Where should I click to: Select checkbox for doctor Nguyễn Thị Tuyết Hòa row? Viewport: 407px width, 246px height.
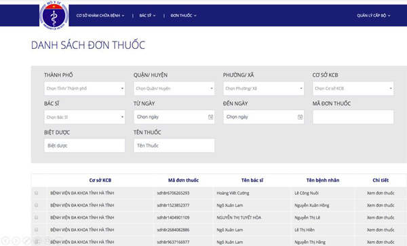pyautogui.click(x=37, y=217)
